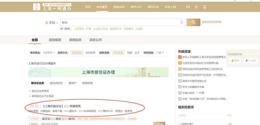Select 标题 as search scope
The image size is (260, 125).
coord(130,53)
